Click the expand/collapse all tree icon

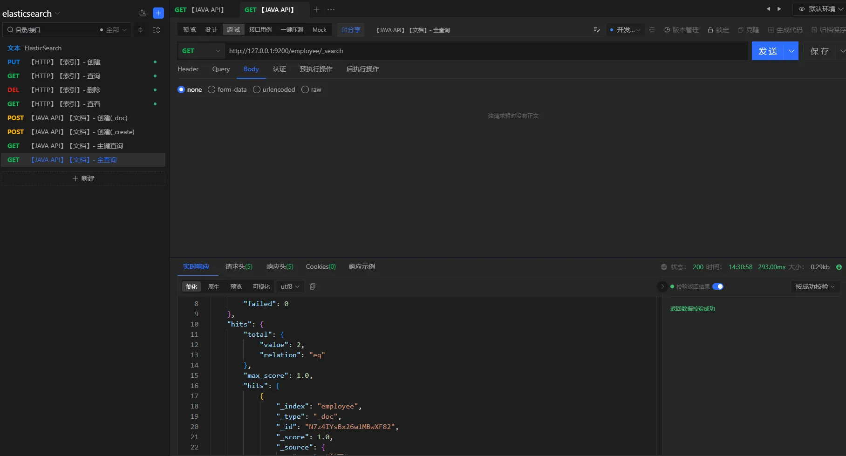(157, 30)
